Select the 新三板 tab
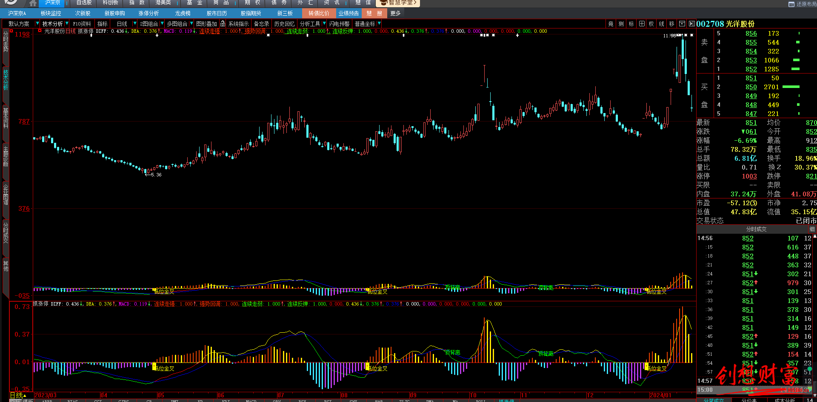The width and height of the screenshot is (817, 402). pyautogui.click(x=285, y=13)
